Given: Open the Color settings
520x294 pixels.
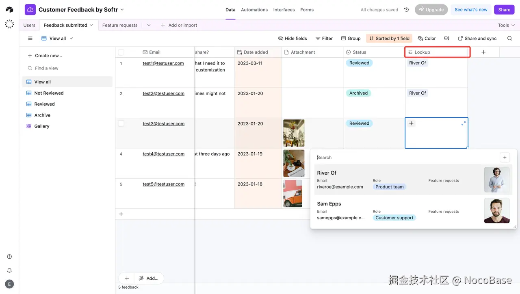Looking at the screenshot, I should click(x=427, y=38).
